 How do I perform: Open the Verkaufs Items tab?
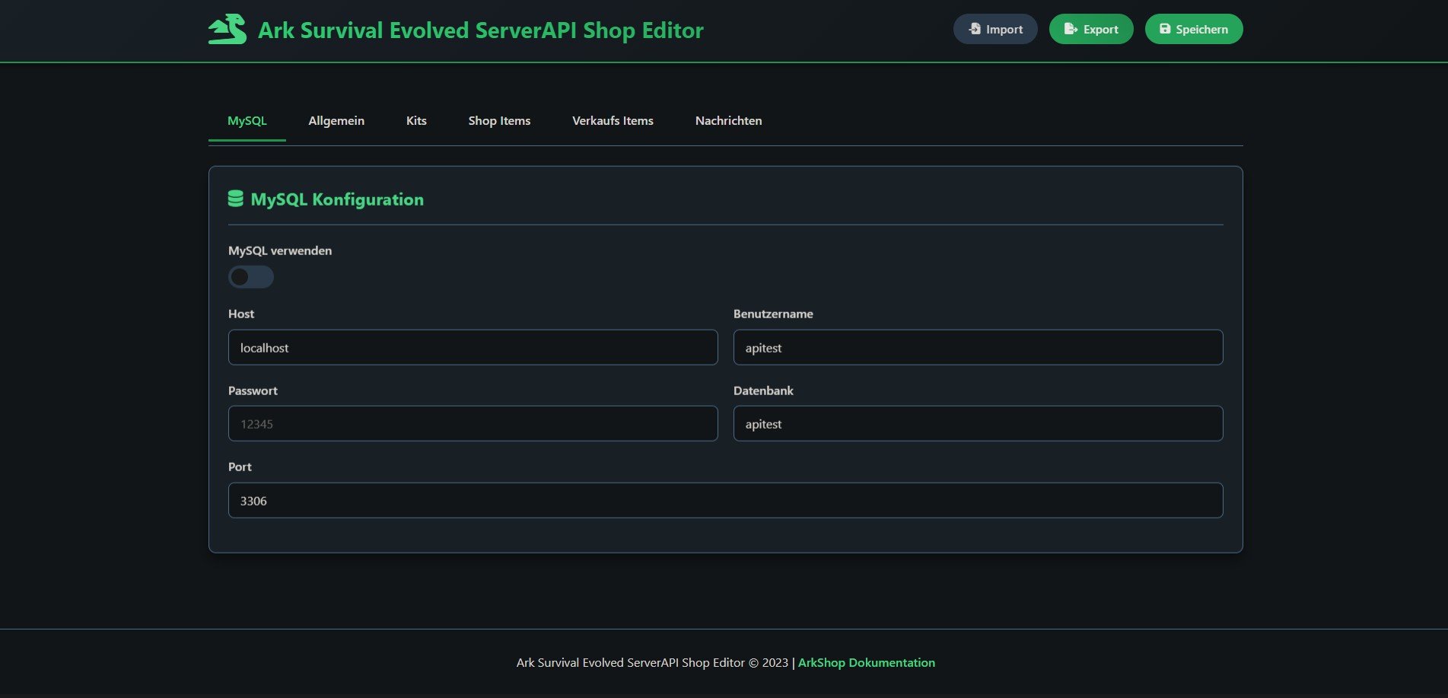pyautogui.click(x=613, y=120)
